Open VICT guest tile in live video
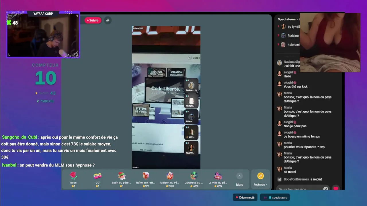367x206 pixels. [191, 132]
